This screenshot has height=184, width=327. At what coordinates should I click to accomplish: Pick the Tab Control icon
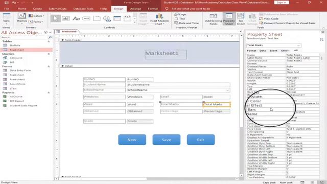97,18
